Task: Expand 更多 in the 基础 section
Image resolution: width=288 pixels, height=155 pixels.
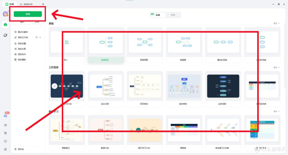Action: point(277,23)
